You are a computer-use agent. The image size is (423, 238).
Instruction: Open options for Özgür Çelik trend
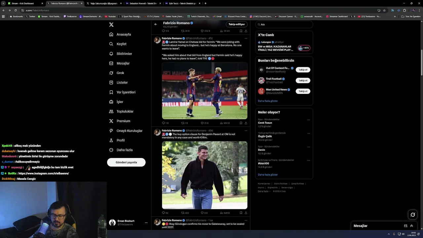click(x=309, y=133)
